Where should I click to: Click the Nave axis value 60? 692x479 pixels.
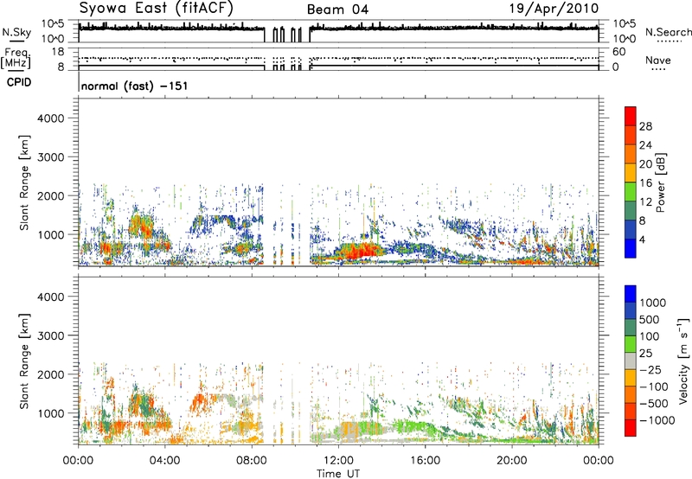[x=618, y=52]
